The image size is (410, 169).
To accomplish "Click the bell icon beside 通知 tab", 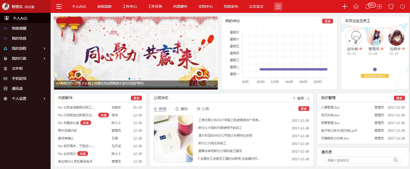I will [177, 109].
